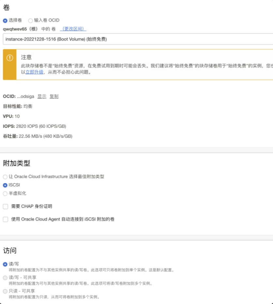Screen dimensions: 273x304
Task: Select the ISCSI attachment type
Action: (x=5, y=185)
